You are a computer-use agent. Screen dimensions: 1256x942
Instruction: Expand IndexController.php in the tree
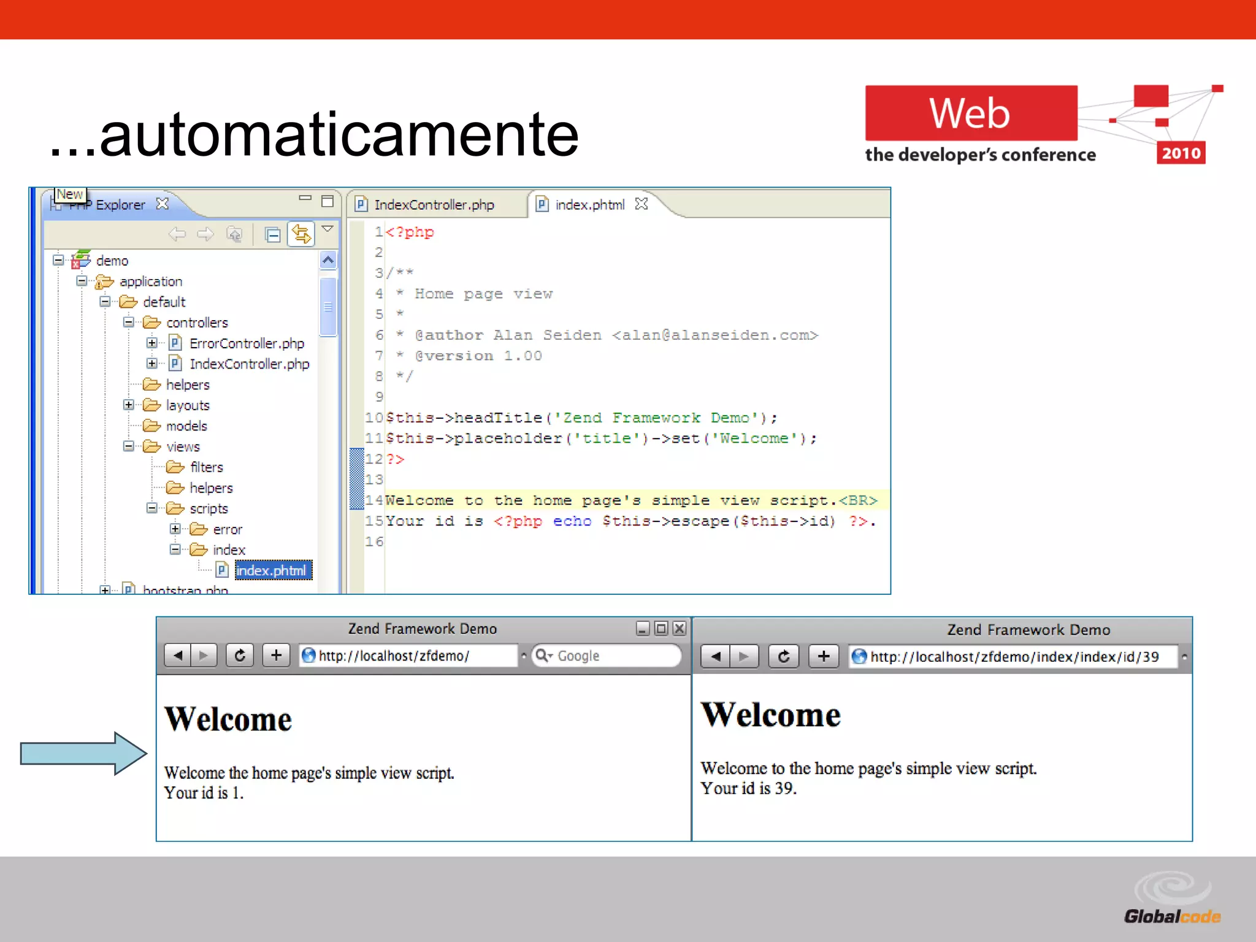coord(151,363)
